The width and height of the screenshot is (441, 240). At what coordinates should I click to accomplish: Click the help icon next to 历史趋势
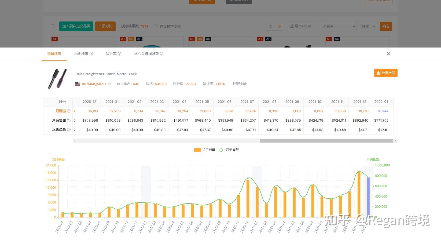(91, 54)
